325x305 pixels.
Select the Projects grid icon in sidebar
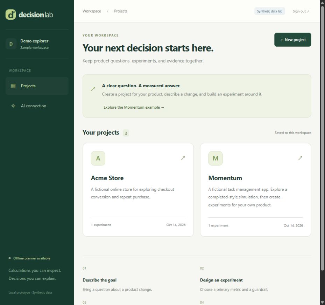pyautogui.click(x=13, y=86)
